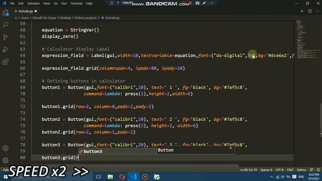
Task: Click 'display_zero()' on line 61
Action: pyautogui.click(x=60, y=36)
